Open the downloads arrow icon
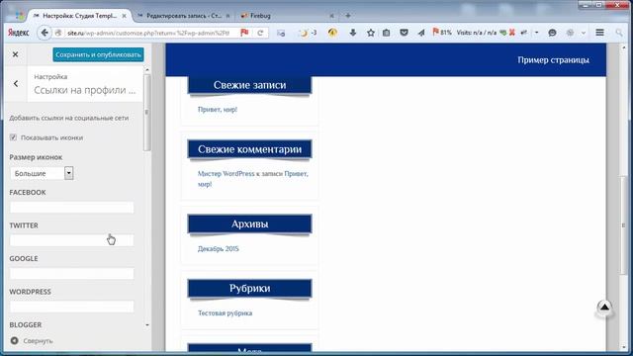633x356 pixels. click(353, 33)
